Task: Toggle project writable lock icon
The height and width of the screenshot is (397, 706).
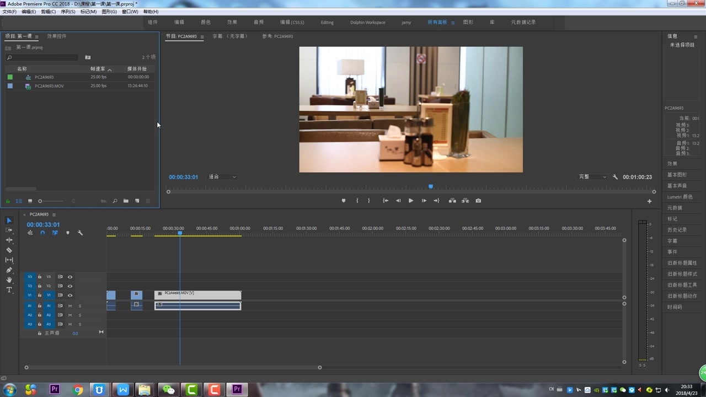Action: click(8, 201)
